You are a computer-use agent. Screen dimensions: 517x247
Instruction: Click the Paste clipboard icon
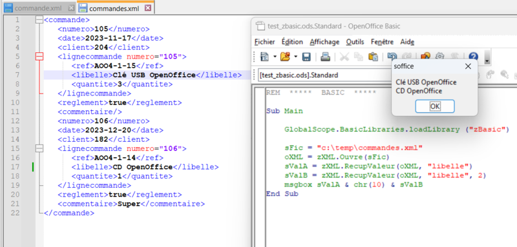click(x=373, y=57)
